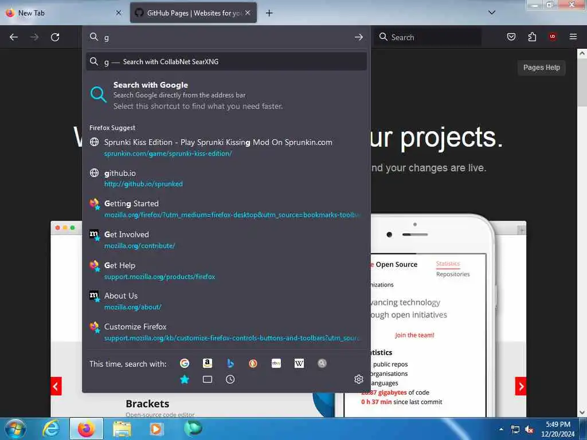Image resolution: width=587 pixels, height=440 pixels.
Task: Click the next slide red arrow
Action: (521, 386)
